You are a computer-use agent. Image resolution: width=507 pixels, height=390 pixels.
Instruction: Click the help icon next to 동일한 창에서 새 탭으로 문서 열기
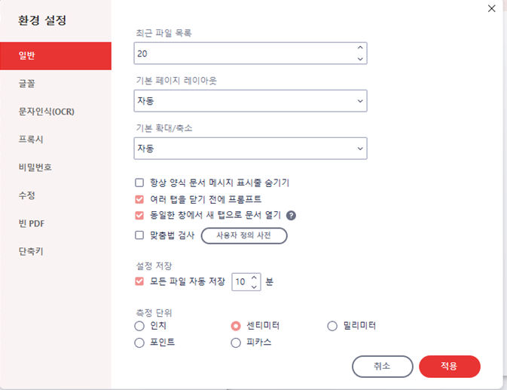pyautogui.click(x=291, y=215)
